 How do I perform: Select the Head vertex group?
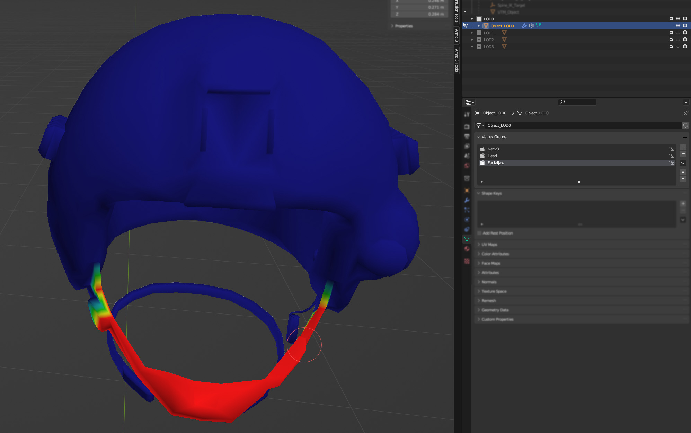(x=492, y=156)
